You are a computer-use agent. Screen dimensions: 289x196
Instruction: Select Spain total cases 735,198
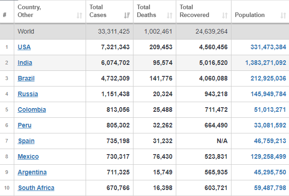point(118,141)
